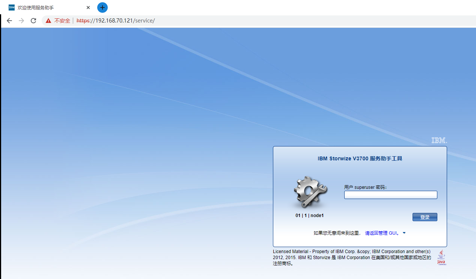Expand the dropdown arrow beside 管理 GUI

pos(404,233)
